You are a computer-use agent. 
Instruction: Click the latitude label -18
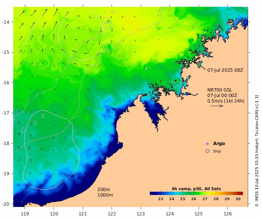click(5, 143)
